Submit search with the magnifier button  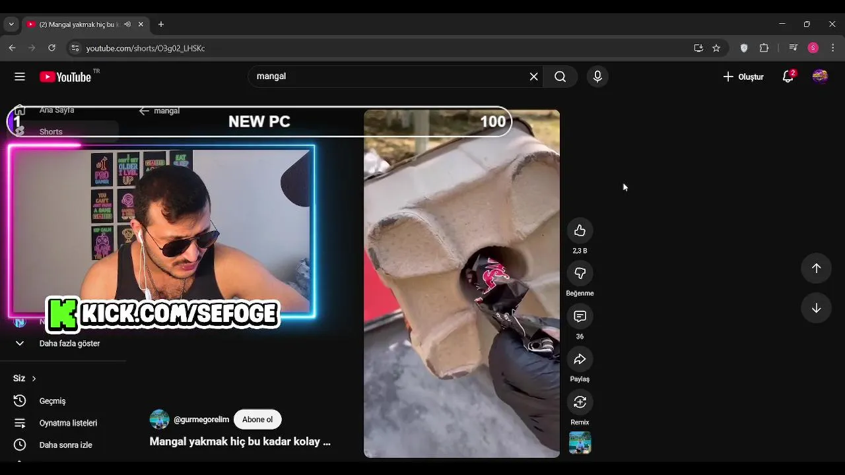click(x=560, y=77)
